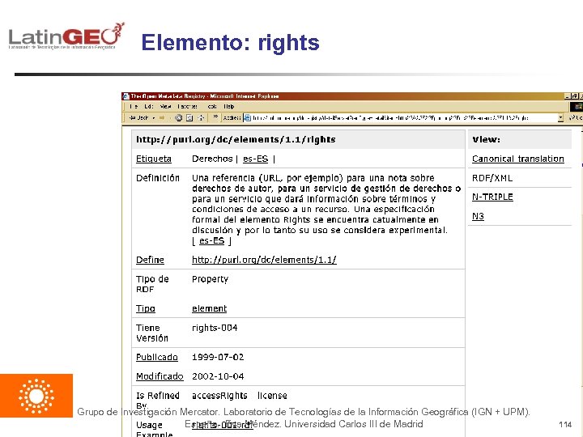Open the Etiqueta link
This screenshot has width=583, height=437.
pyautogui.click(x=154, y=159)
